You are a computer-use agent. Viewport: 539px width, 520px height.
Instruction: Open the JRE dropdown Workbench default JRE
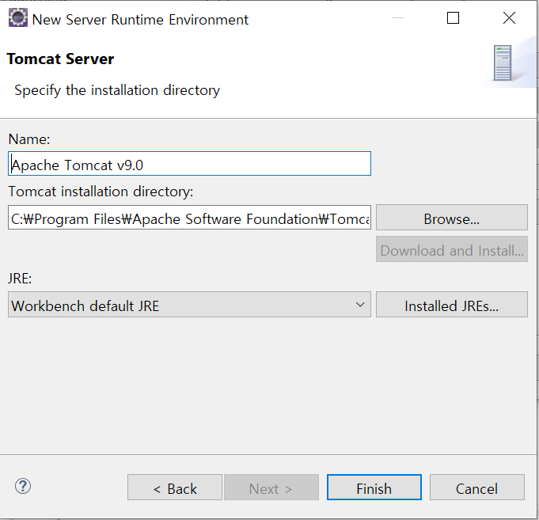tap(189, 305)
